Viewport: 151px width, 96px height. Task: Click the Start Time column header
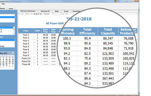(x=46, y=31)
